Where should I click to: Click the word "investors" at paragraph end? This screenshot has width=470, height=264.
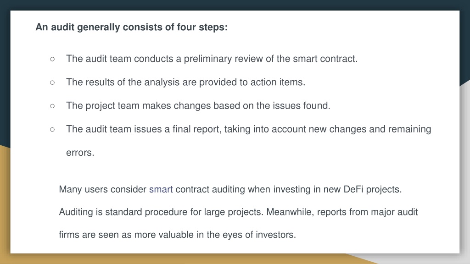pyautogui.click(x=275, y=235)
